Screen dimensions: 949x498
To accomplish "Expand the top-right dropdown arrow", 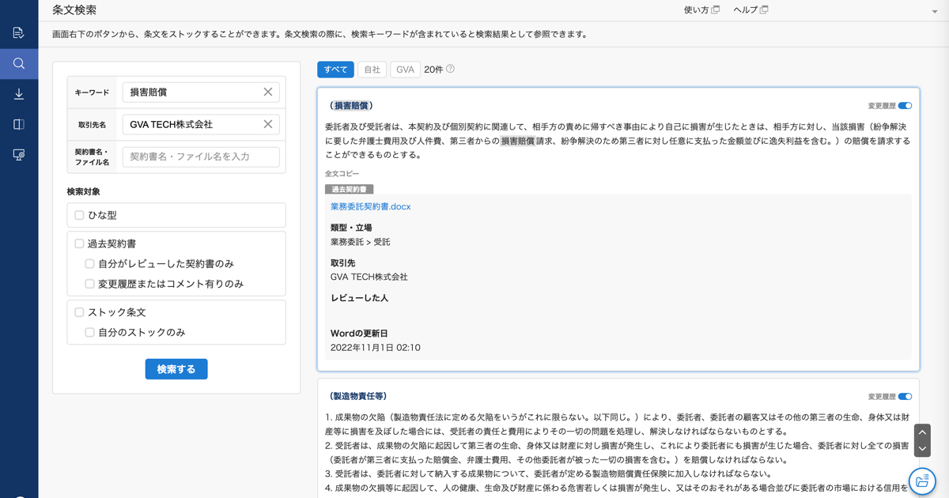I will (x=935, y=12).
